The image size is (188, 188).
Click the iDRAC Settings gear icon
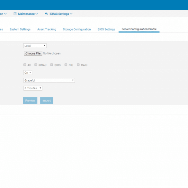pyautogui.click(x=47, y=14)
